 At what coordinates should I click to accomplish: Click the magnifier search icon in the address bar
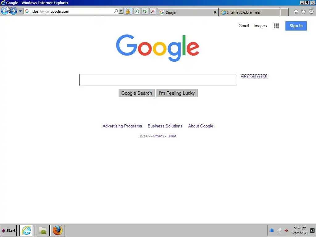(116, 11)
